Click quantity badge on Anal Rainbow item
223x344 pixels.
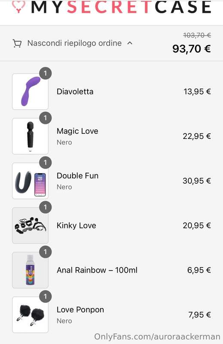[x=46, y=252]
